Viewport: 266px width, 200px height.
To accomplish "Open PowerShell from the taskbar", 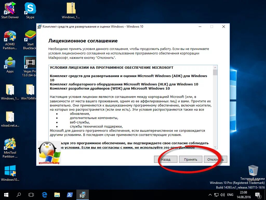I will (x=70, y=195).
